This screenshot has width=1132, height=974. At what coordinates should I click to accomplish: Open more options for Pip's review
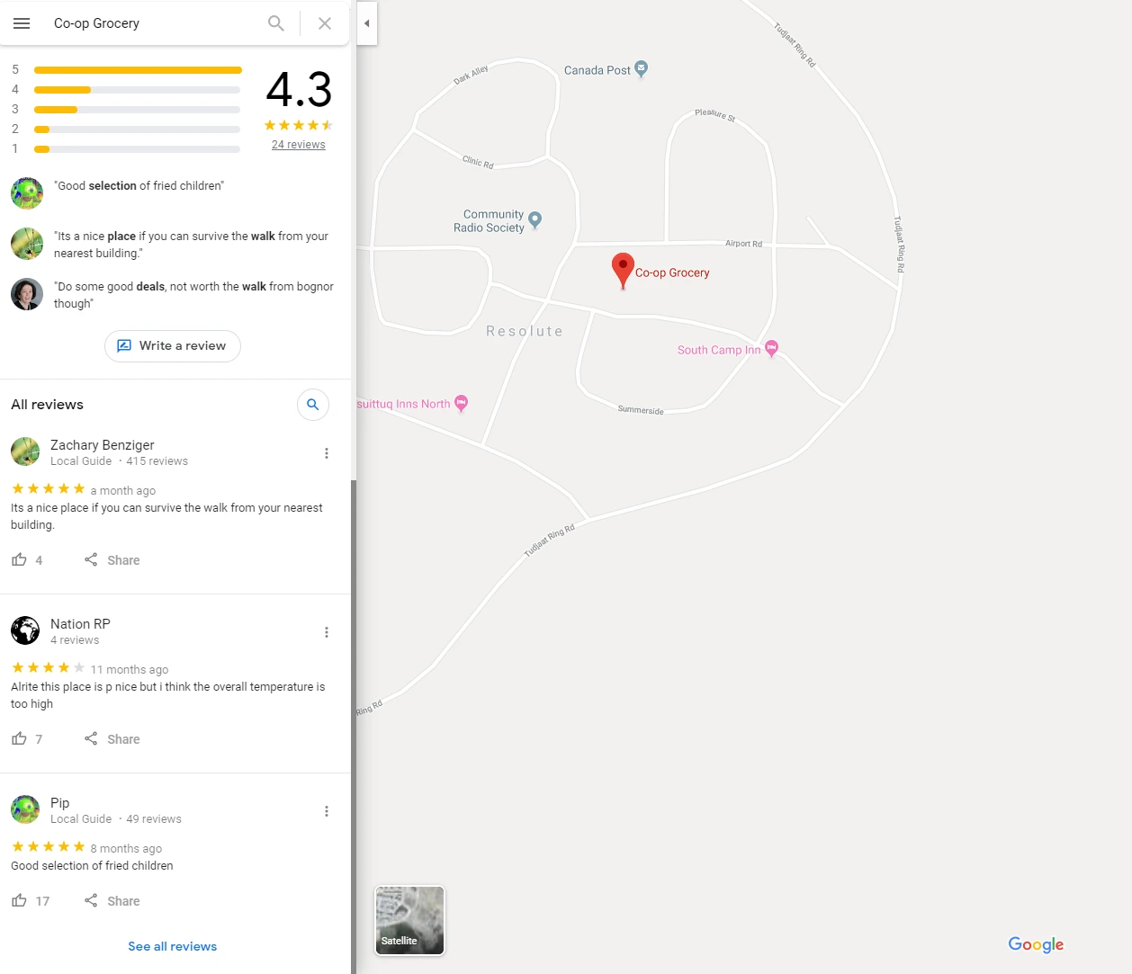[327, 811]
